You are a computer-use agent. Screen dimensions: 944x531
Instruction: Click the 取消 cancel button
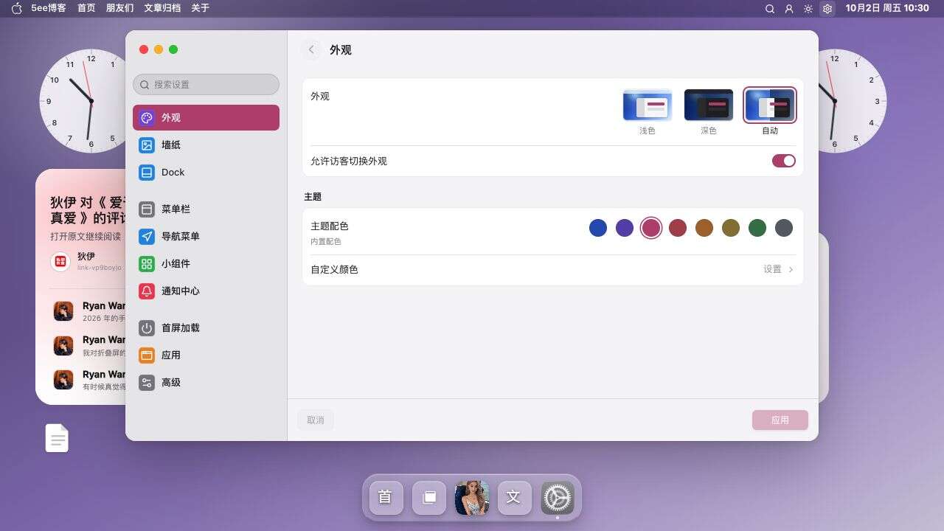click(x=316, y=420)
